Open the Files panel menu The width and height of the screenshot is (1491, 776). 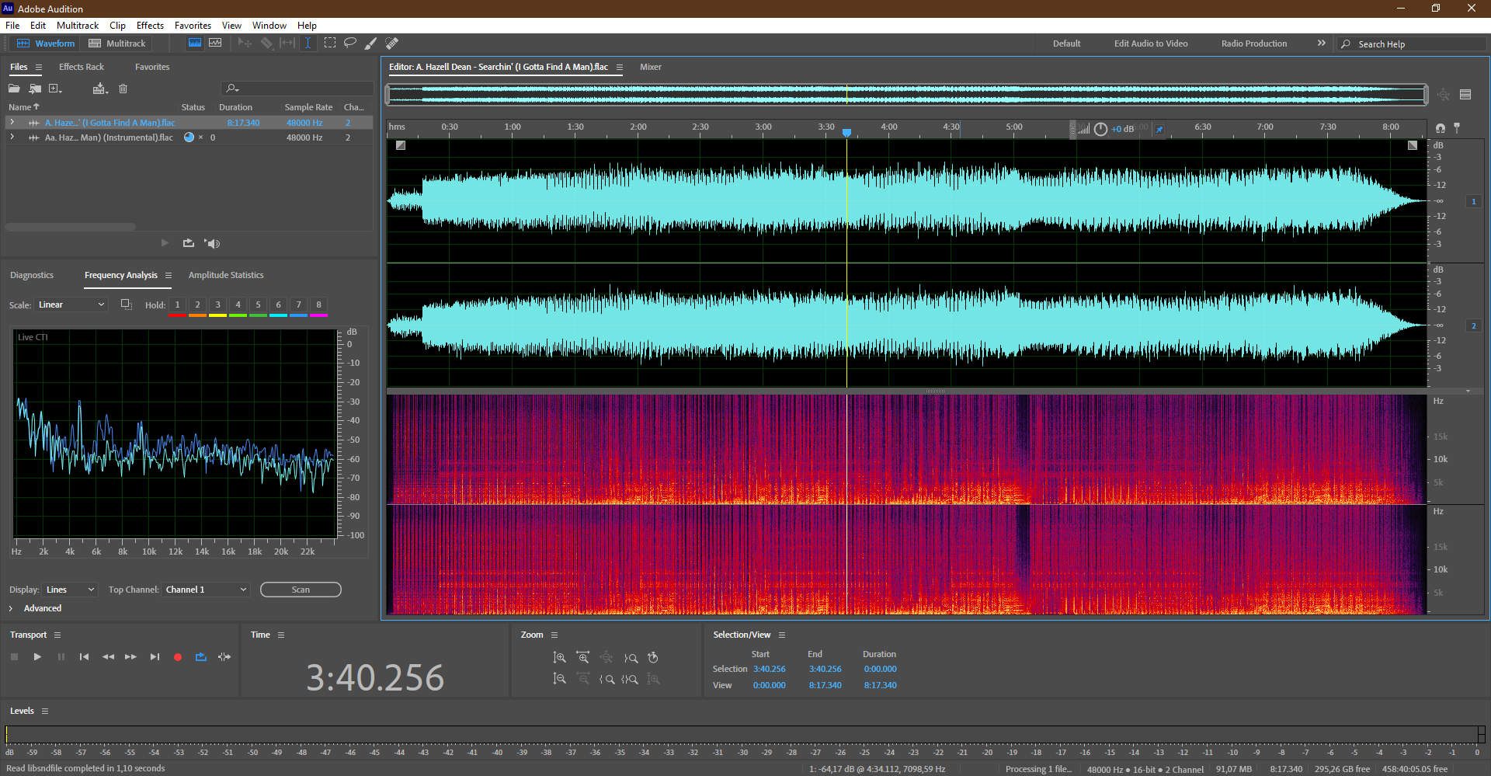point(38,67)
